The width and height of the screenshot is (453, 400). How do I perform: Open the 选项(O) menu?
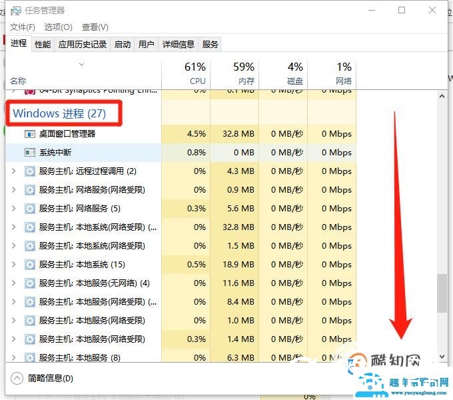pos(58,27)
